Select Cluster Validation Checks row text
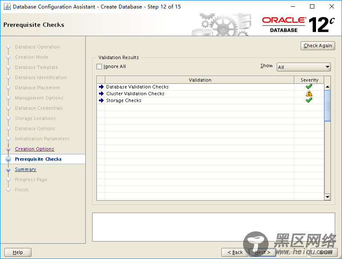 135,94
